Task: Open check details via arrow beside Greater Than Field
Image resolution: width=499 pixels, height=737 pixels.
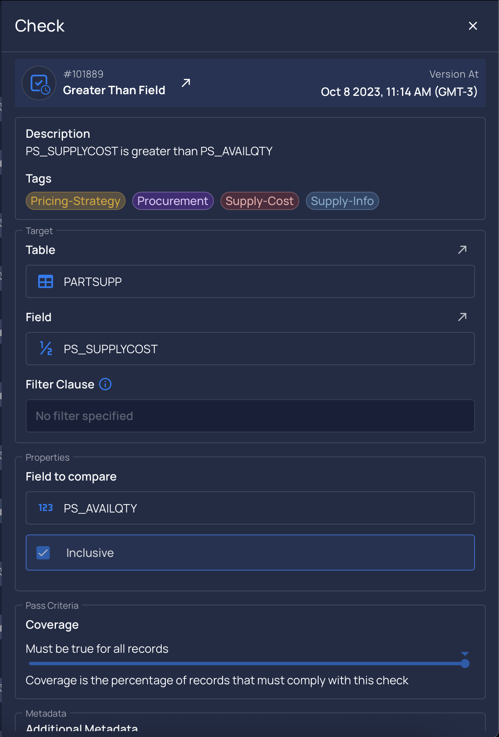Action: tap(186, 83)
